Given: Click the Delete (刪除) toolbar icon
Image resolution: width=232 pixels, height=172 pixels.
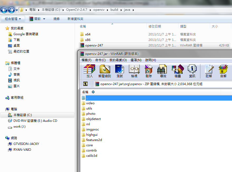Looking at the screenshot, I should coord(148,69).
